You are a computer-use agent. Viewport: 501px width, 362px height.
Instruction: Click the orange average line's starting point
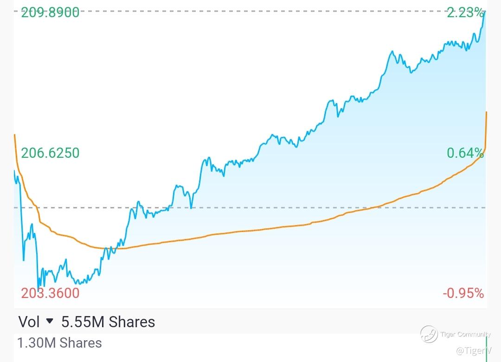[x=15, y=136]
